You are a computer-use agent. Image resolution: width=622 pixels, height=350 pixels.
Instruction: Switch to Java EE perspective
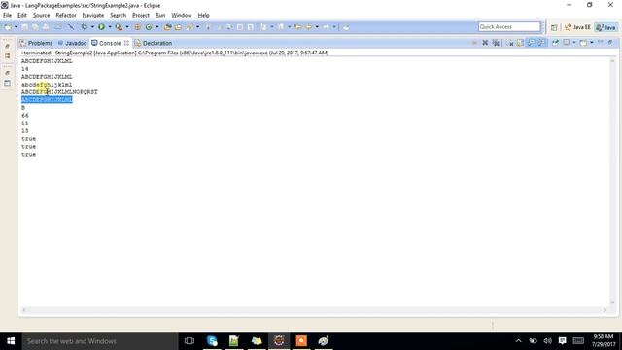[577, 27]
